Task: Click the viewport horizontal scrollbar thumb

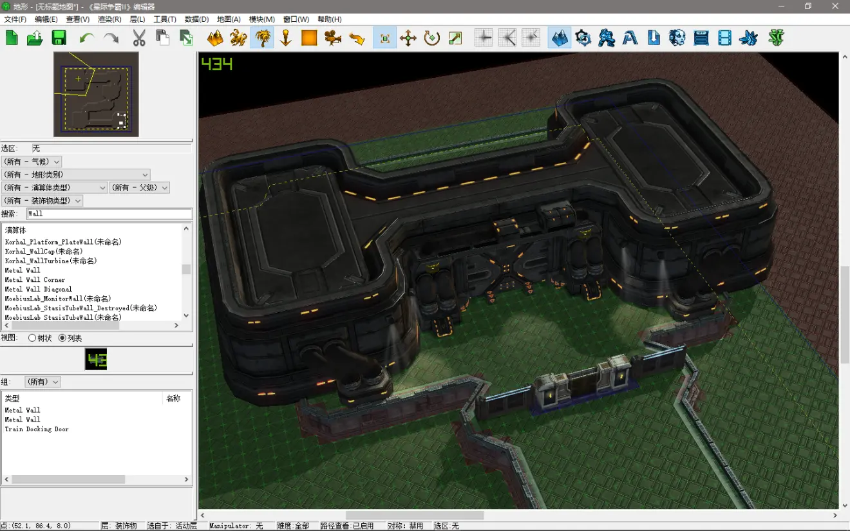Action: click(414, 516)
